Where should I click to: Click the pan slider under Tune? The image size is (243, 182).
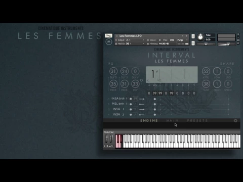(206, 44)
